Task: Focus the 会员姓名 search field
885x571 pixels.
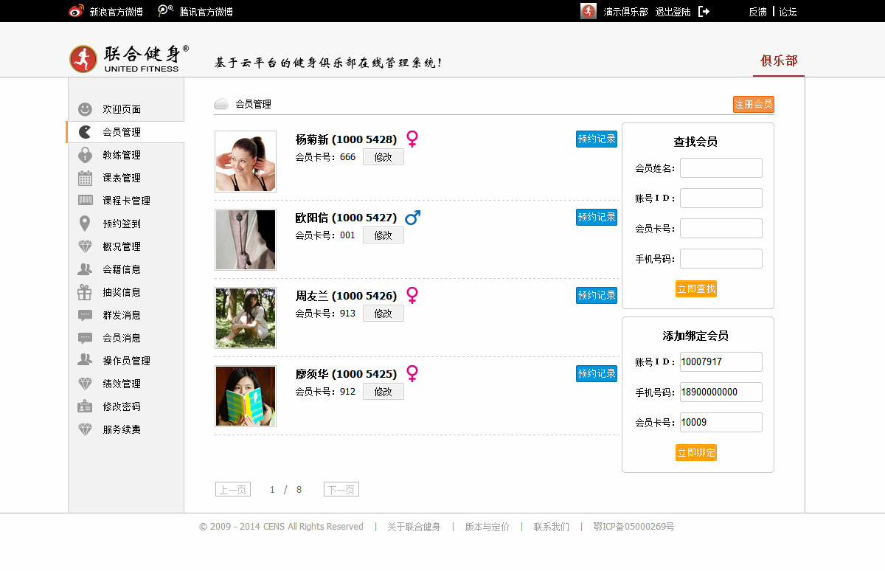Action: click(721, 168)
